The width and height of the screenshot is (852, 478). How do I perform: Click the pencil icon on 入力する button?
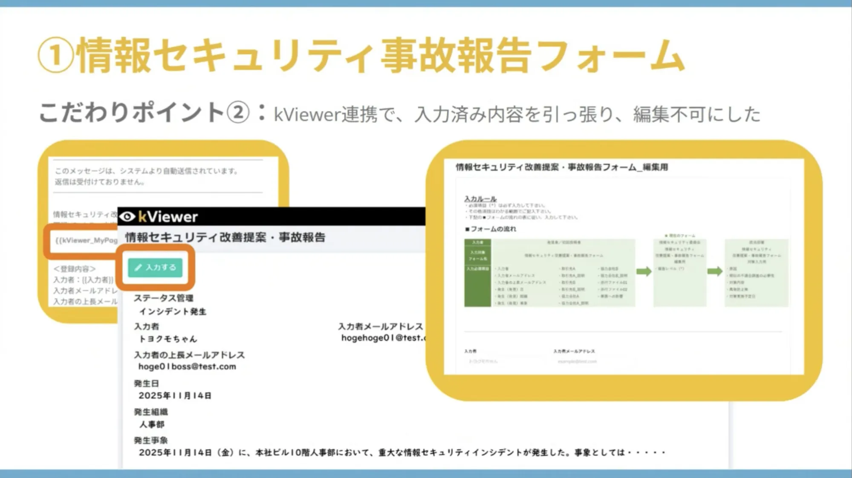click(x=138, y=268)
